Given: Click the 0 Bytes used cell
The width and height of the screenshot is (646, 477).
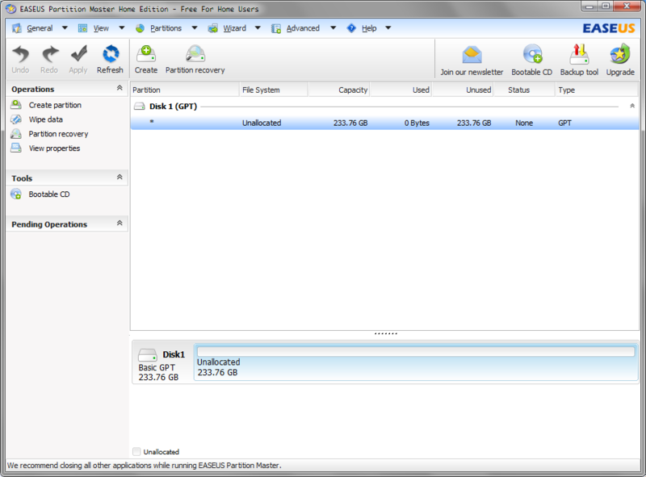Looking at the screenshot, I should pos(417,123).
